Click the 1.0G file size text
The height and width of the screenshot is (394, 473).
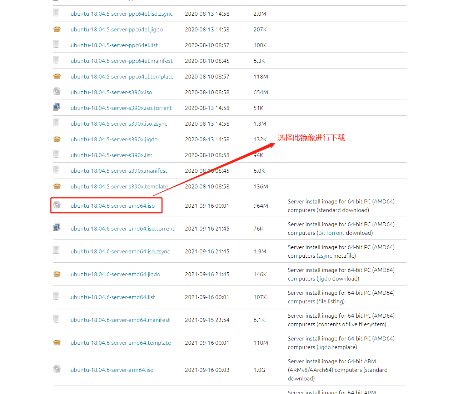[x=259, y=370]
